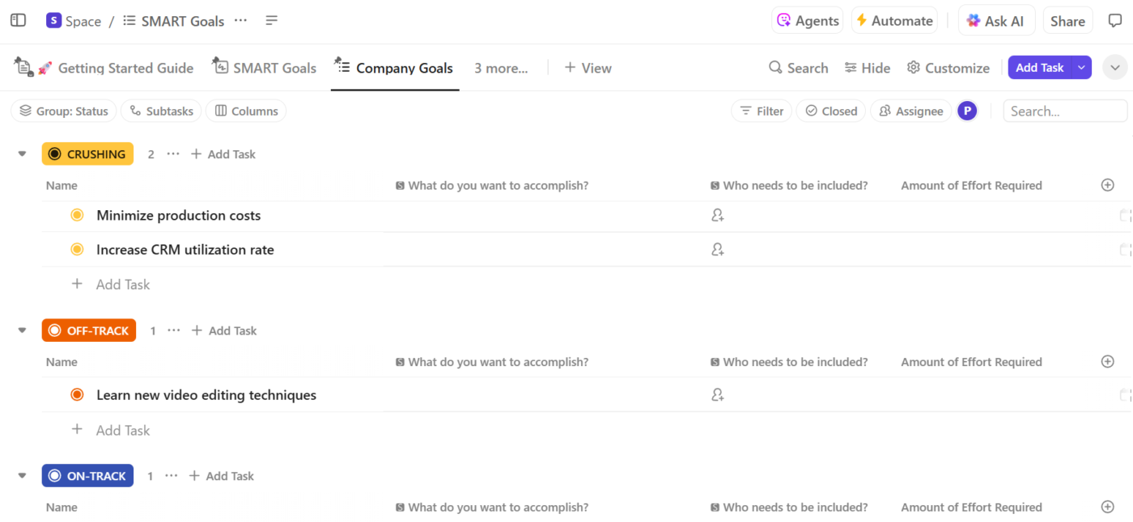Click the CRUSHING group's Name column header
Viewport: 1133px width, 522px height.
click(x=62, y=186)
